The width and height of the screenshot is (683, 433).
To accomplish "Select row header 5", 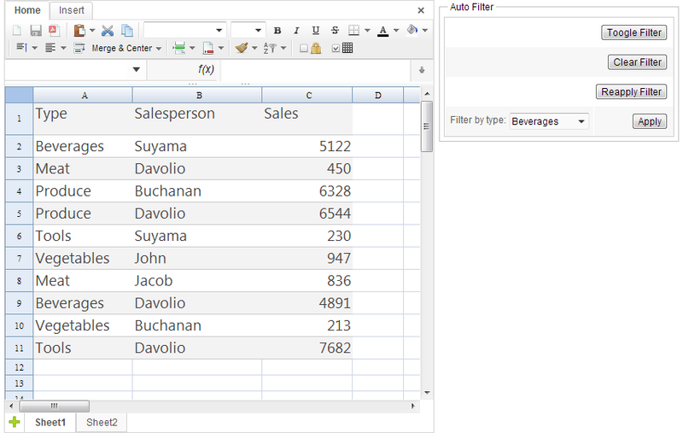I will pos(19,214).
